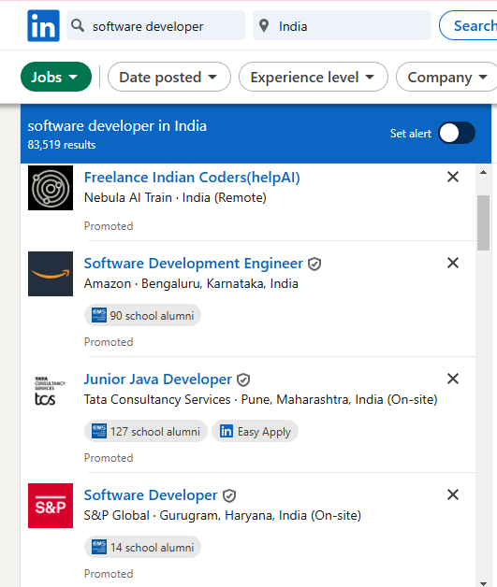Click the India location field
The width and height of the screenshot is (497, 587).
(342, 26)
